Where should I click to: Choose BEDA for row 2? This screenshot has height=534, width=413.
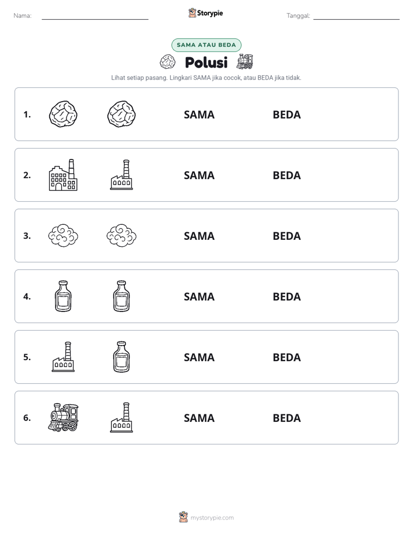[x=286, y=175]
